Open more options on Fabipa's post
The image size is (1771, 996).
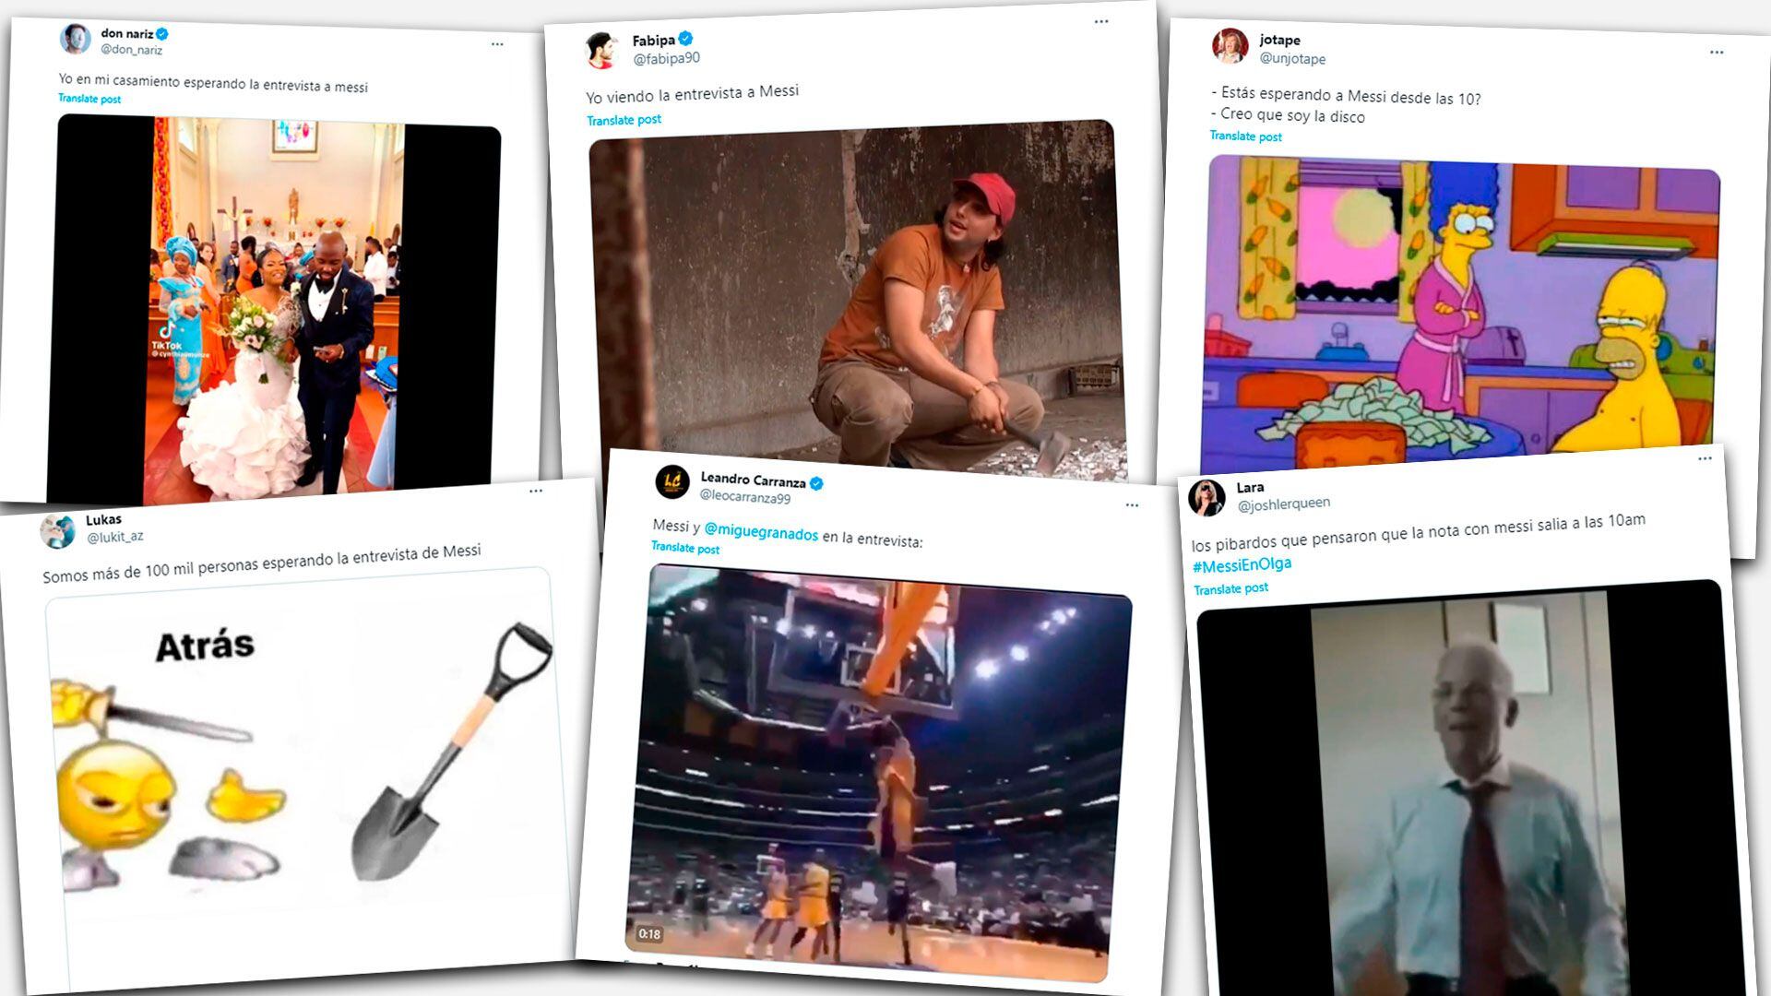point(1101,21)
